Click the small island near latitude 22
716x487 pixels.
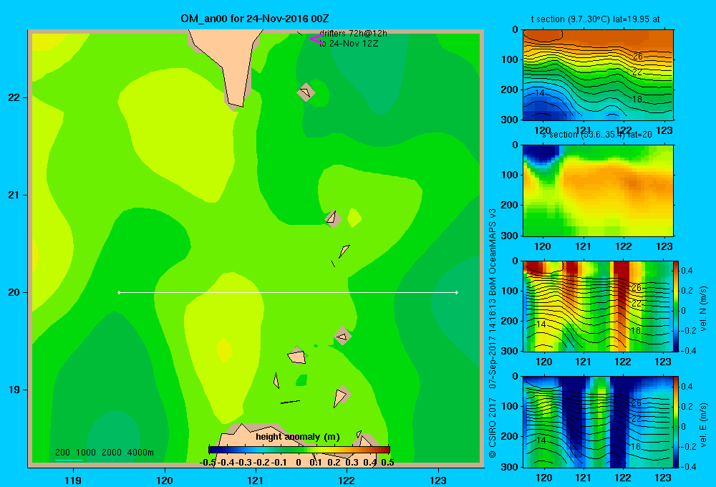point(306,92)
